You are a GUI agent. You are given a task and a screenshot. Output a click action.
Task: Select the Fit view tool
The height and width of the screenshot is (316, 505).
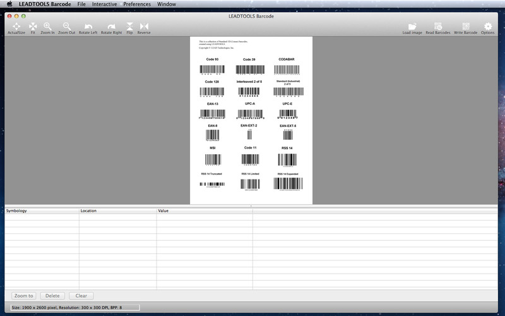[x=33, y=28]
